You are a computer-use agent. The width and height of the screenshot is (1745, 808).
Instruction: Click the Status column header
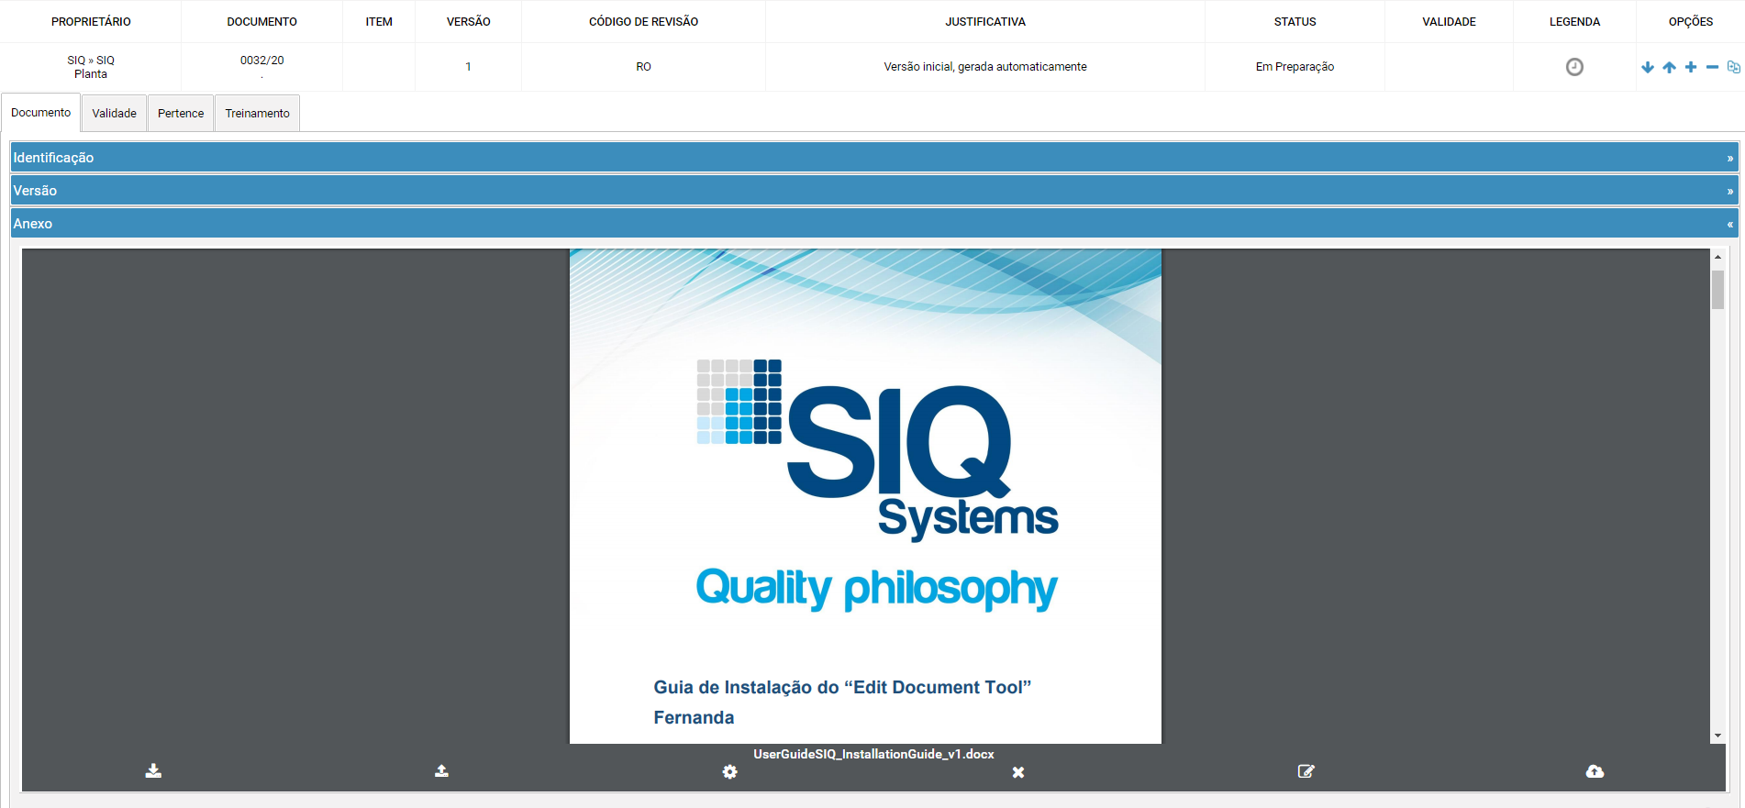tap(1295, 22)
